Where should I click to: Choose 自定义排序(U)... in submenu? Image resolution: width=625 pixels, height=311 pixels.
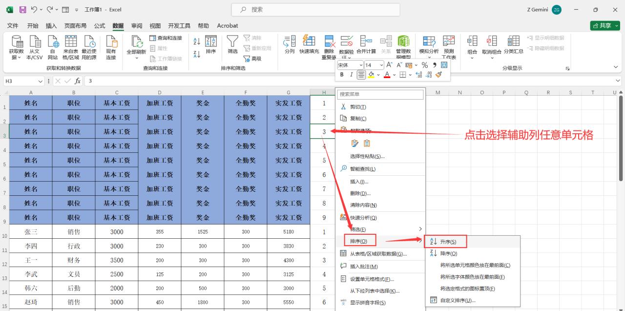tap(473, 300)
